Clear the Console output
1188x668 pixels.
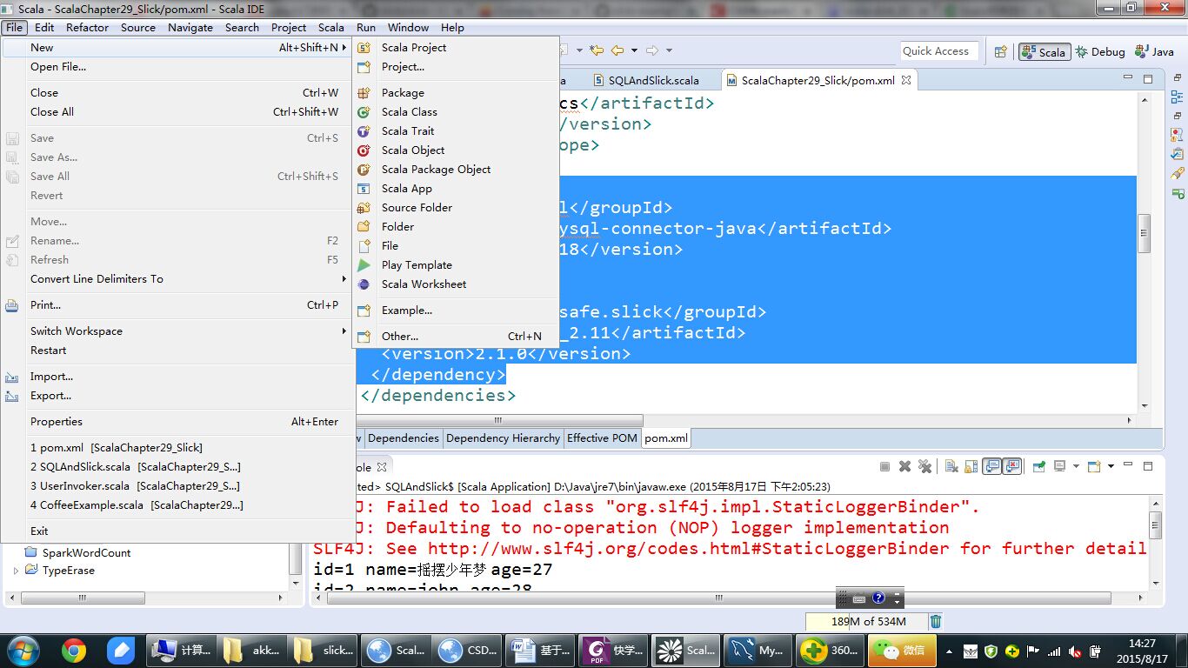click(x=951, y=466)
